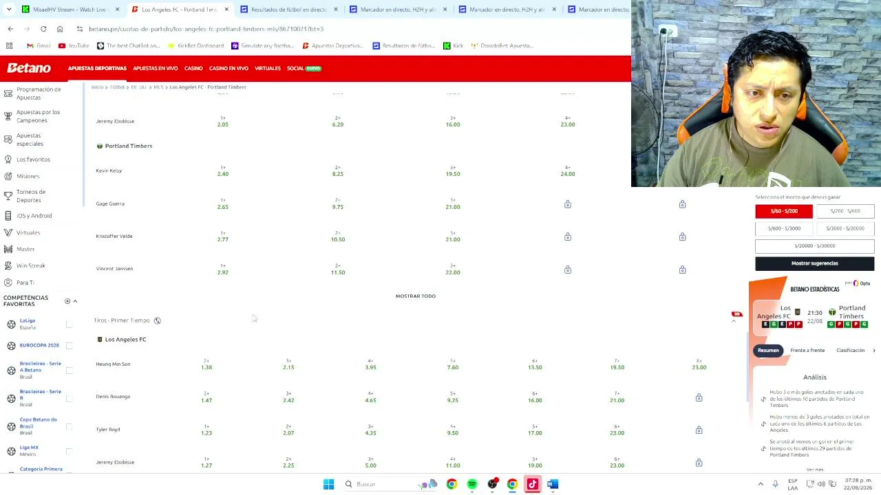Show hidden system tray icons
This screenshot has width=881, height=495.
tap(761, 484)
